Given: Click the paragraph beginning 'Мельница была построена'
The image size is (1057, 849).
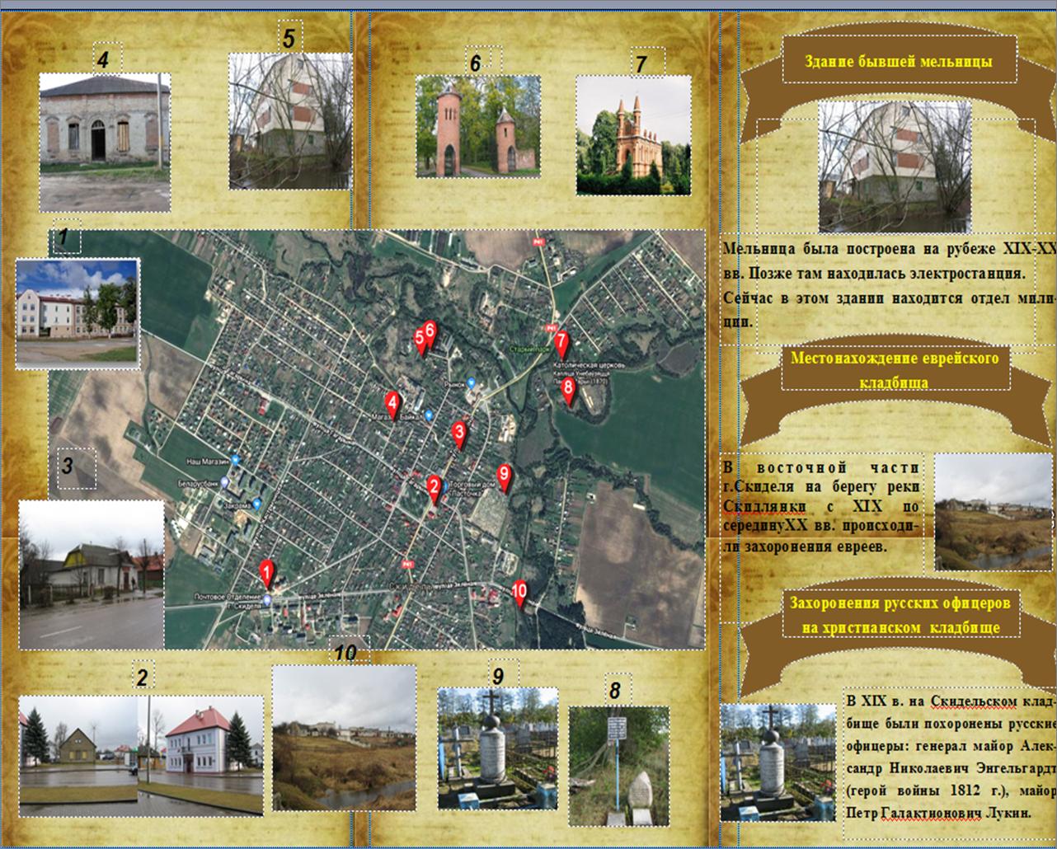Looking at the screenshot, I should (x=889, y=284).
